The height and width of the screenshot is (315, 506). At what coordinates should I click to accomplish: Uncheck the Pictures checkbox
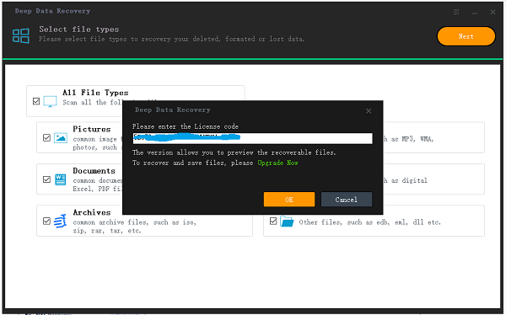46,137
